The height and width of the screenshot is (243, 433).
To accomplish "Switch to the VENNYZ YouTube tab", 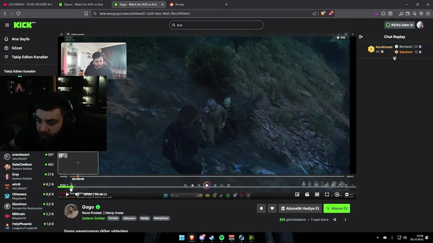I will (28, 4).
